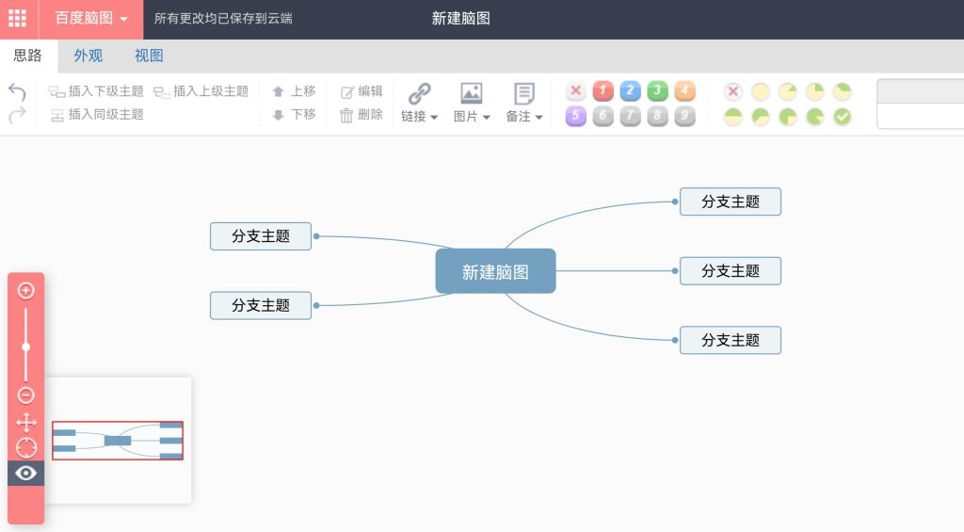Center view on root node icon
Screen dimensions: 964x532
point(26,447)
